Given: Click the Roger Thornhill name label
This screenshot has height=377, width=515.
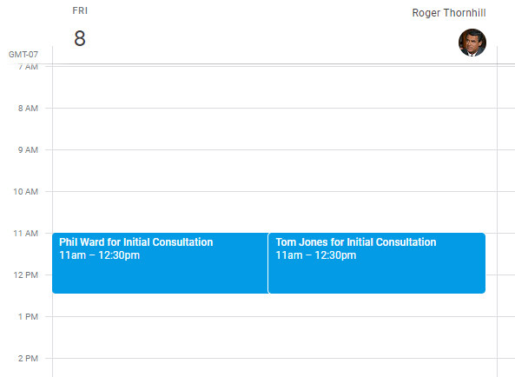Looking at the screenshot, I should tap(449, 13).
